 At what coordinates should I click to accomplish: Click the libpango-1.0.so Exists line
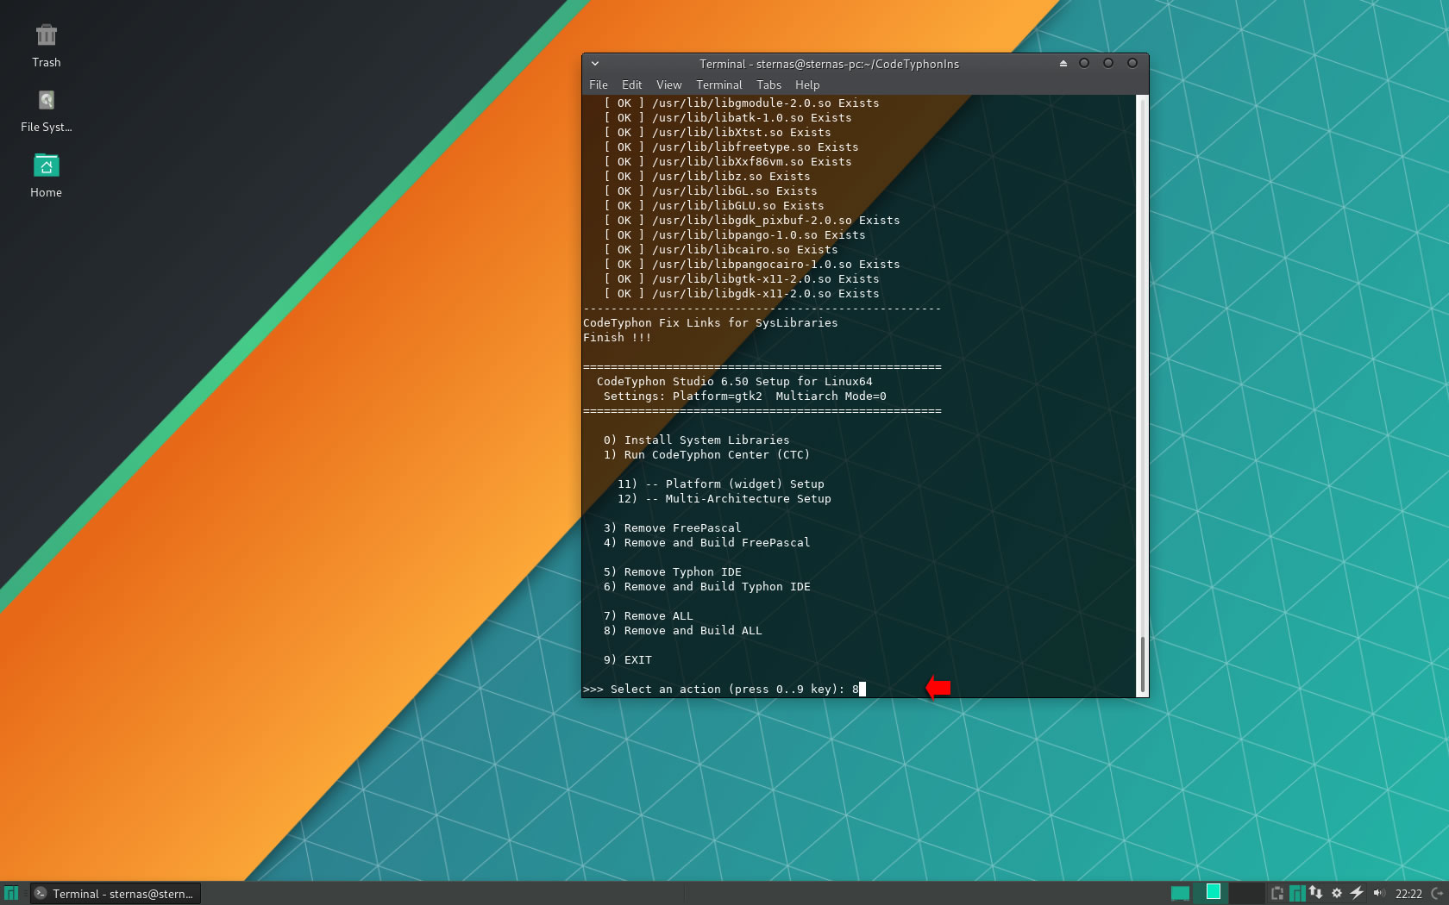(x=735, y=235)
